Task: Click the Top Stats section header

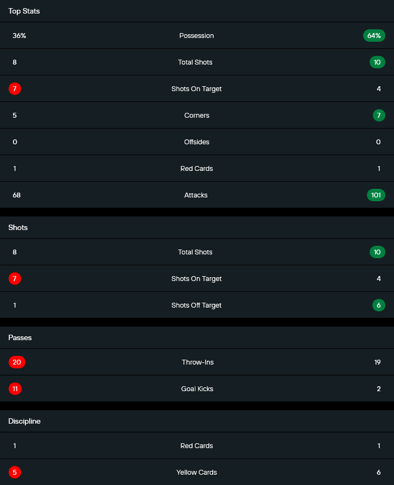Action: (24, 11)
